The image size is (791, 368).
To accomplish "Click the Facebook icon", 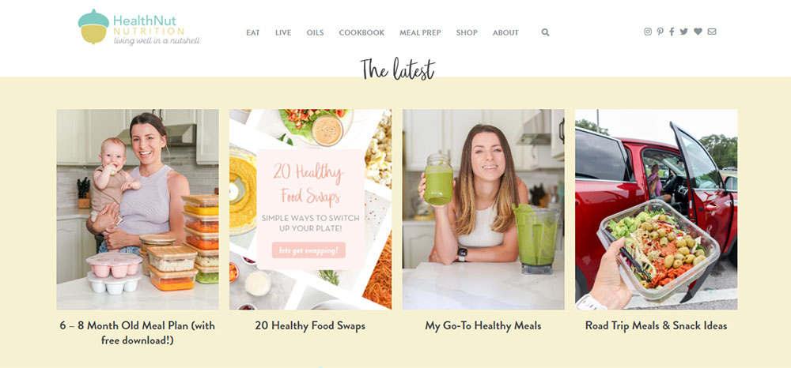I will click(x=672, y=32).
